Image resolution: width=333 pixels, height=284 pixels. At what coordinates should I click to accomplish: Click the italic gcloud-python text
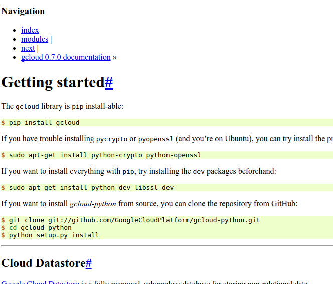point(93,204)
